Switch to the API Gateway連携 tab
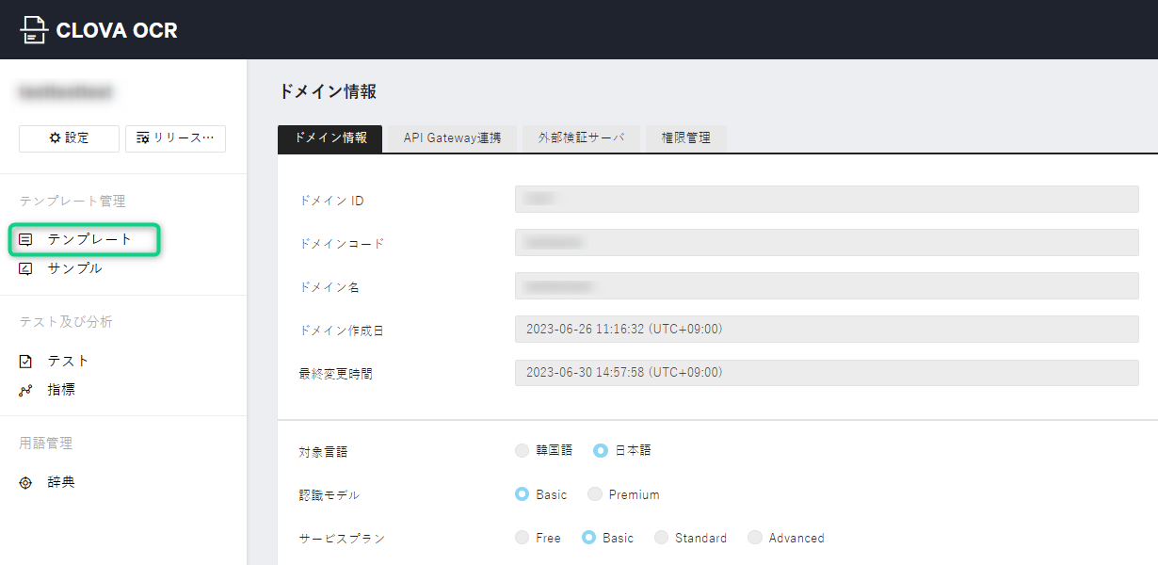 [x=452, y=138]
